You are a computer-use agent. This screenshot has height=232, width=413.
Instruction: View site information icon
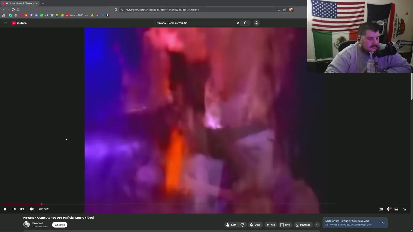(x=122, y=10)
